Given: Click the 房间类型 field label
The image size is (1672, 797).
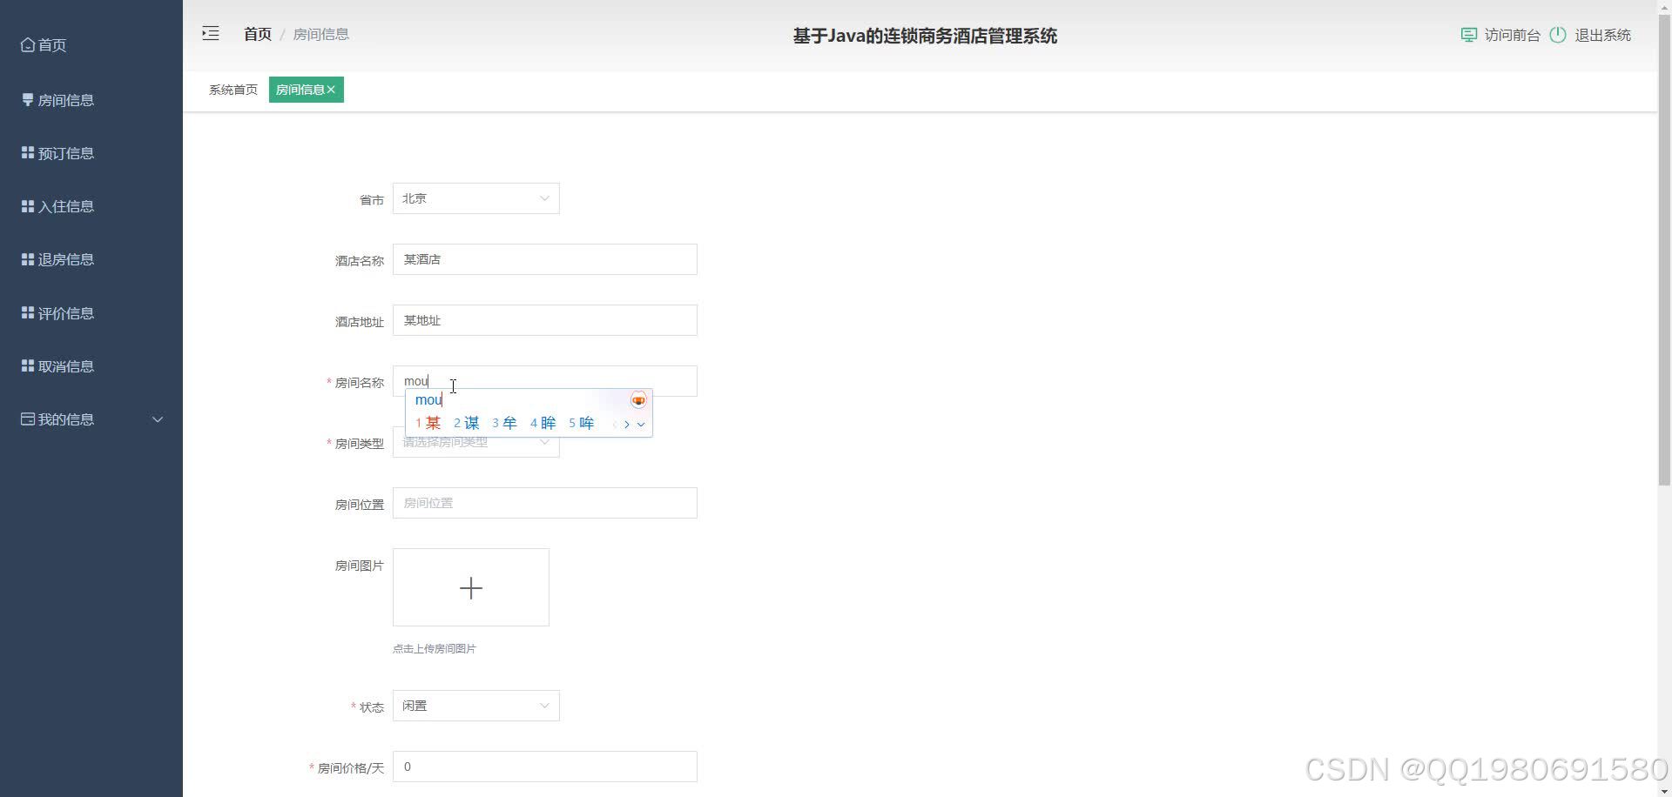Looking at the screenshot, I should coord(360,444).
